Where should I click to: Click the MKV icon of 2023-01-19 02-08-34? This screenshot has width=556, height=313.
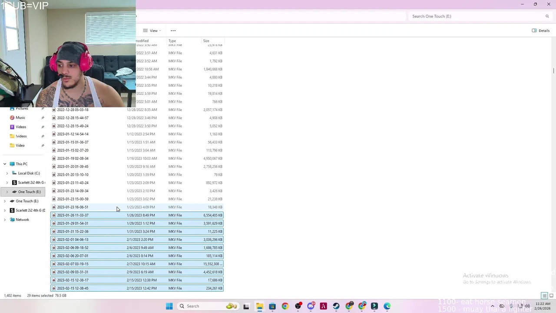pos(54,158)
